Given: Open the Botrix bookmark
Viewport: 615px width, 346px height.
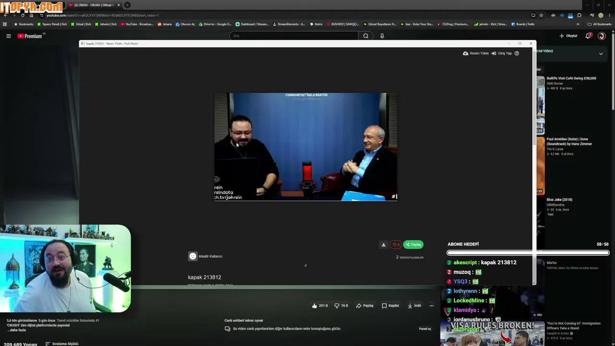Looking at the screenshot, I should tap(317, 24).
